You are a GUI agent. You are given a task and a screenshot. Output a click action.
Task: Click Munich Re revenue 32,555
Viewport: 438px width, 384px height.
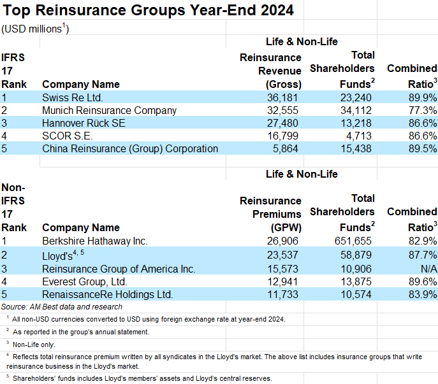pyautogui.click(x=282, y=111)
